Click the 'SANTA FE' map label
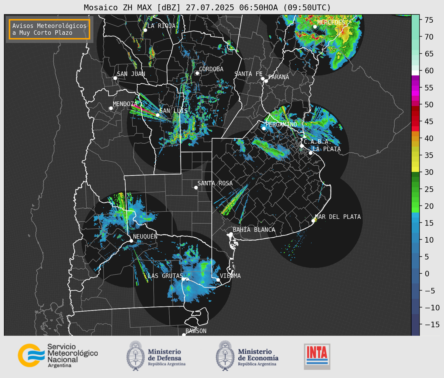The image size is (444, 378). [248, 74]
